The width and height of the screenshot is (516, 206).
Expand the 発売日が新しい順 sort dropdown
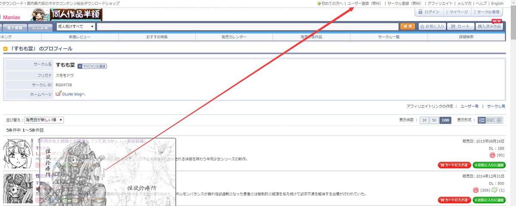pyautogui.click(x=44, y=120)
